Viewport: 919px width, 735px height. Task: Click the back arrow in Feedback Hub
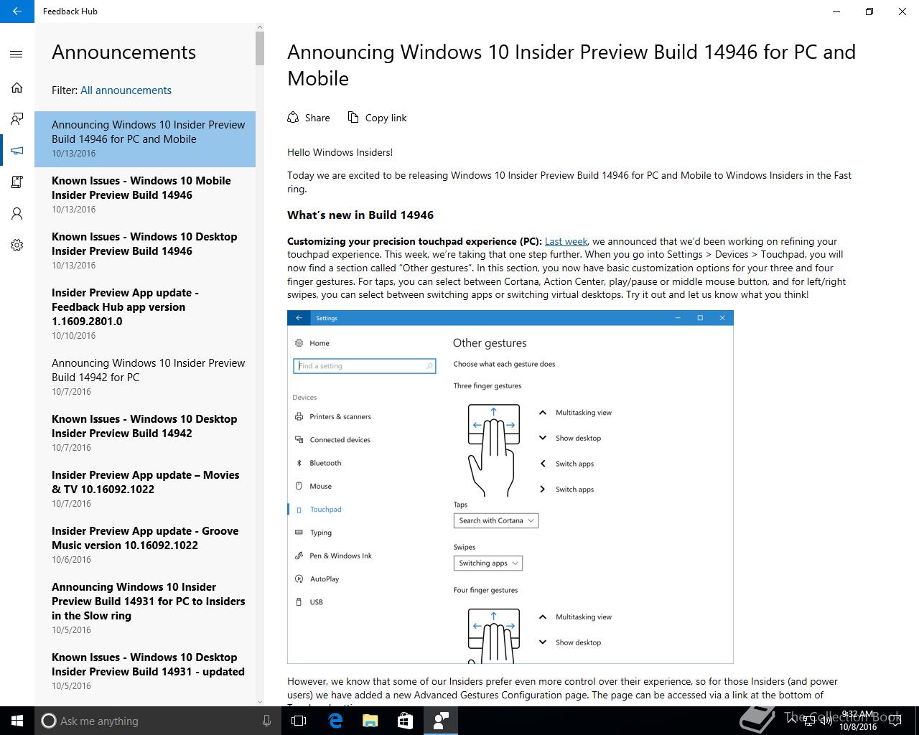click(x=17, y=11)
